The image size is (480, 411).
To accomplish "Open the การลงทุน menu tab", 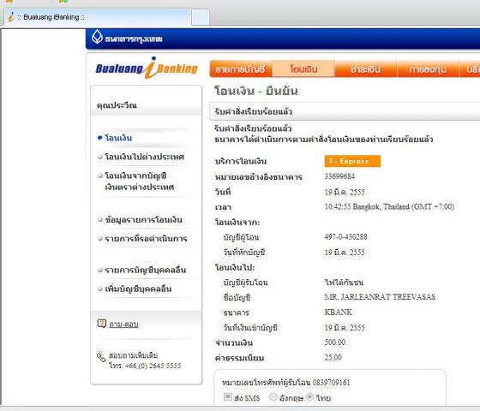I will click(x=428, y=69).
